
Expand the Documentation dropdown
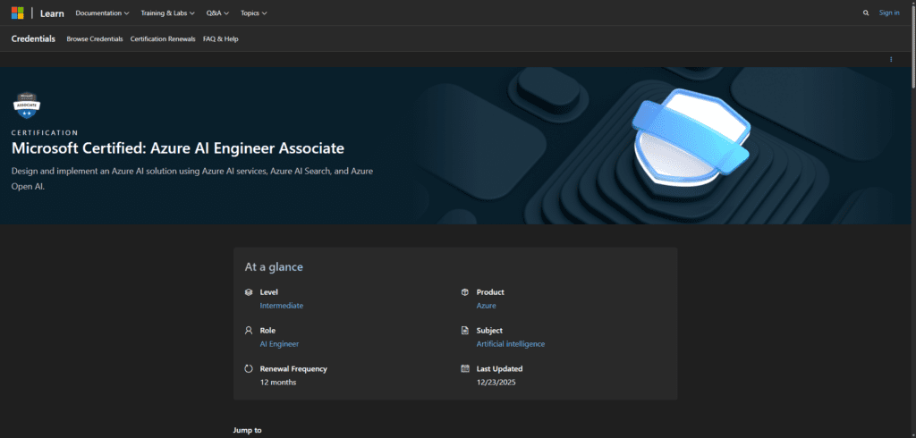pyautogui.click(x=102, y=13)
